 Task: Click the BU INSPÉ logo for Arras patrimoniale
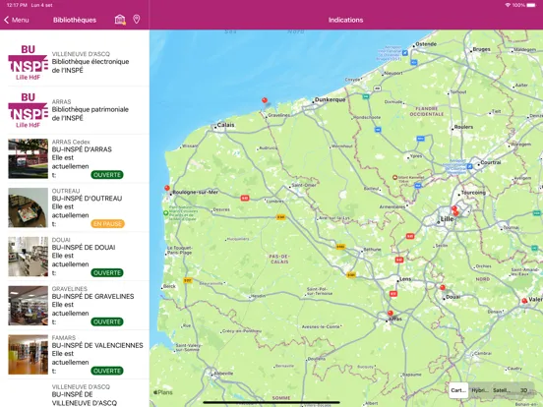tap(29, 110)
